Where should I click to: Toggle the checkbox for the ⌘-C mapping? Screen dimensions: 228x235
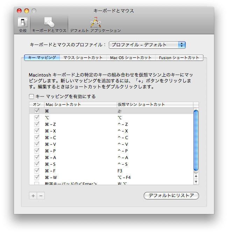pyautogui.click(x=37, y=137)
